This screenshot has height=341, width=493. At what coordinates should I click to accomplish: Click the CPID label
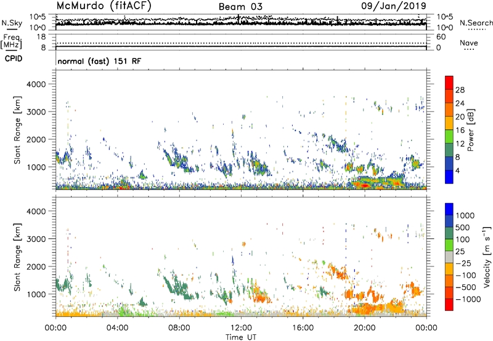point(14,58)
